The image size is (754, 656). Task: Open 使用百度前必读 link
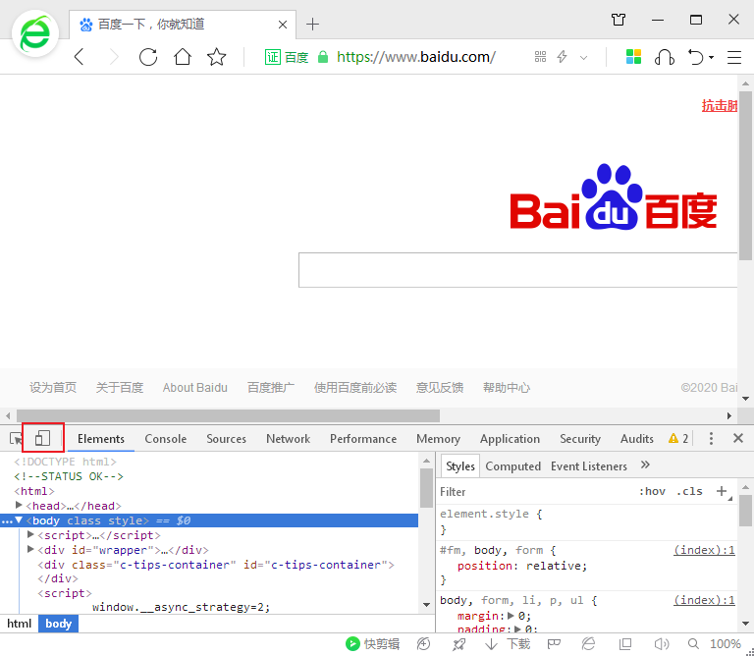pos(355,388)
